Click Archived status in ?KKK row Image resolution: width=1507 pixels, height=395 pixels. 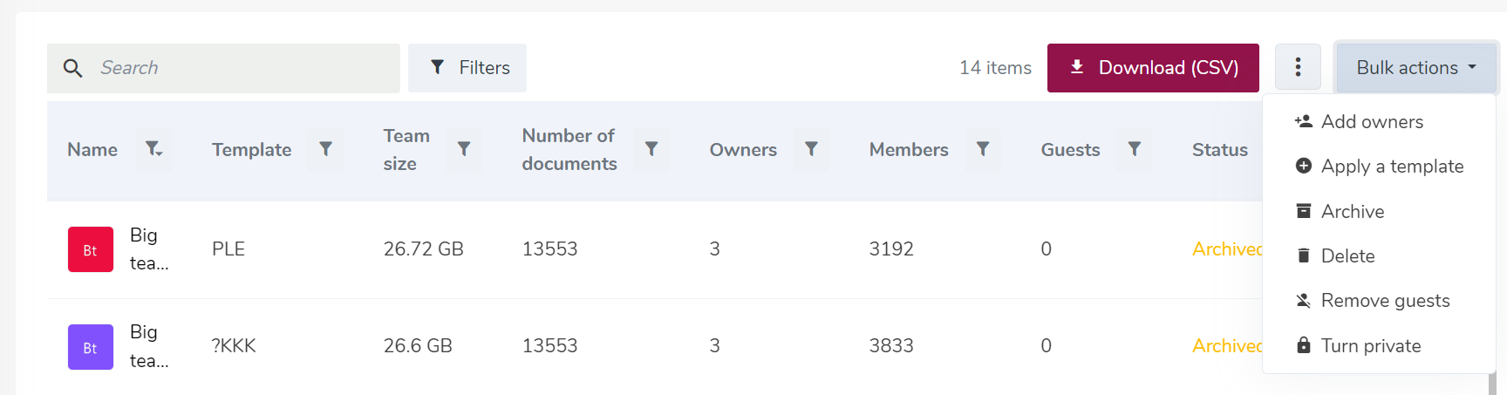click(x=1227, y=346)
